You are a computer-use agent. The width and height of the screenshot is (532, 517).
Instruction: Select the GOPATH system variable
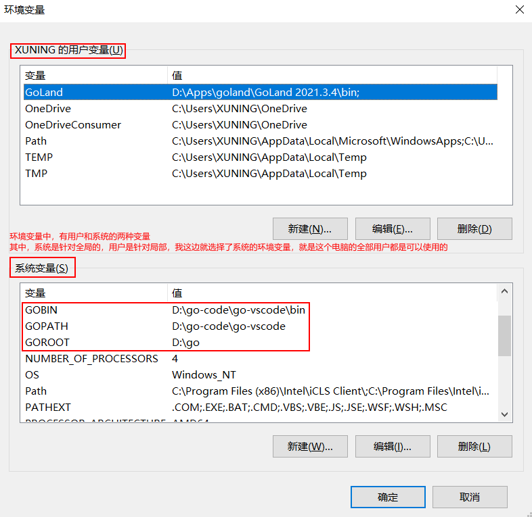[x=260, y=326]
